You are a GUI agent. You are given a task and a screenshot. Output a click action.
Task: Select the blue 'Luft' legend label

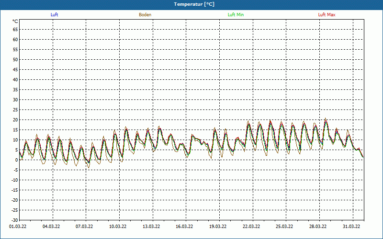(54, 15)
